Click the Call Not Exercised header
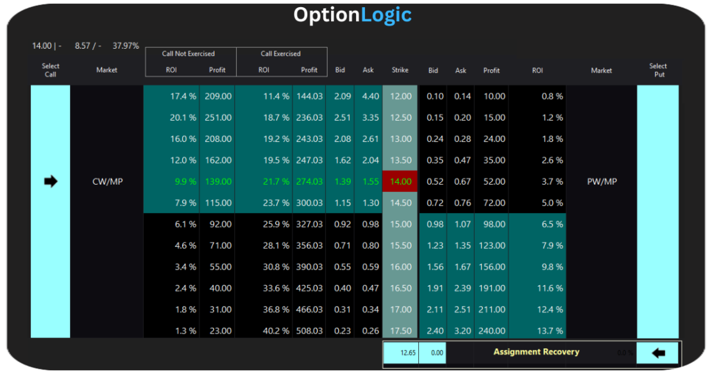712x374 pixels. pos(189,53)
